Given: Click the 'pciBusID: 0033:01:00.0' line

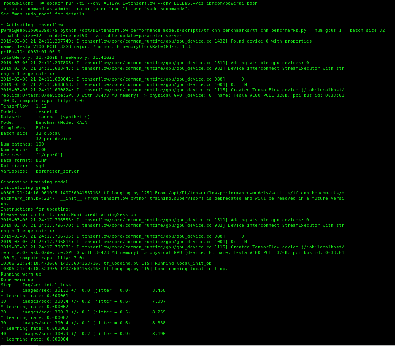Looking at the screenshot, I should 31,52.
